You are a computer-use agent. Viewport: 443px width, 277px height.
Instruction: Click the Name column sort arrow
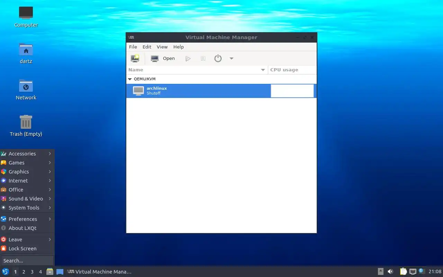click(x=263, y=70)
